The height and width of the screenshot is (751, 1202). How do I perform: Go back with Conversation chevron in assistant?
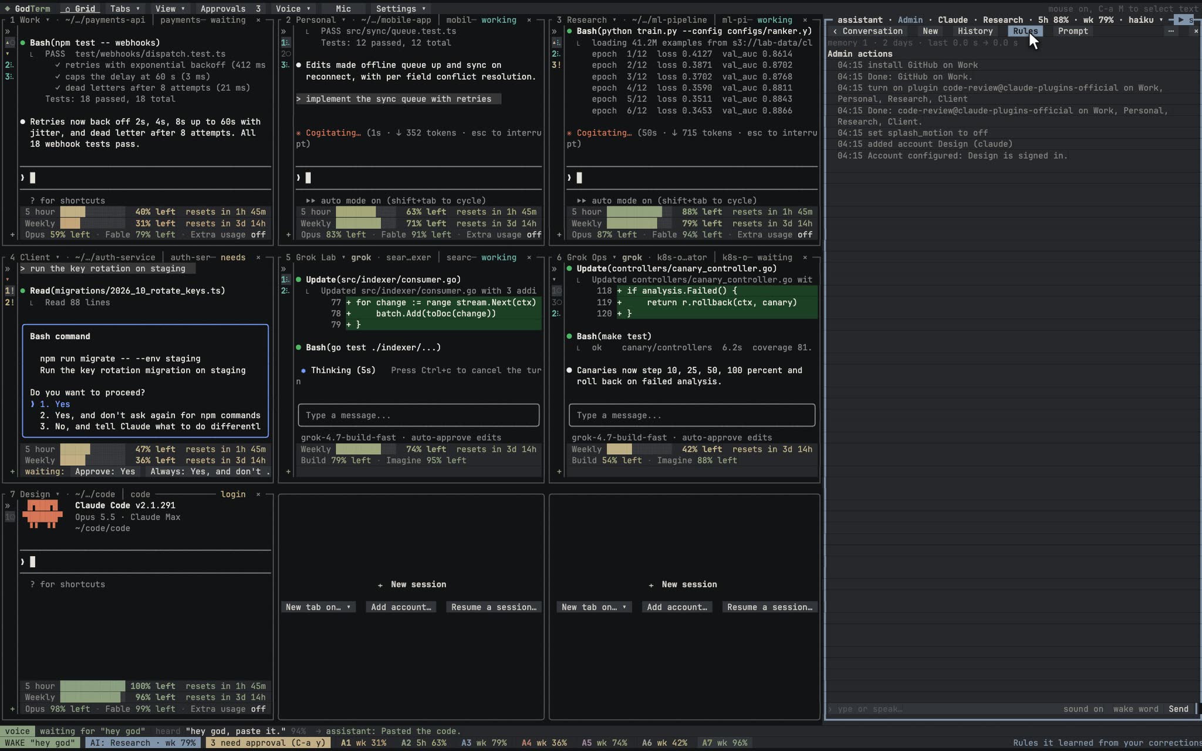(x=835, y=31)
